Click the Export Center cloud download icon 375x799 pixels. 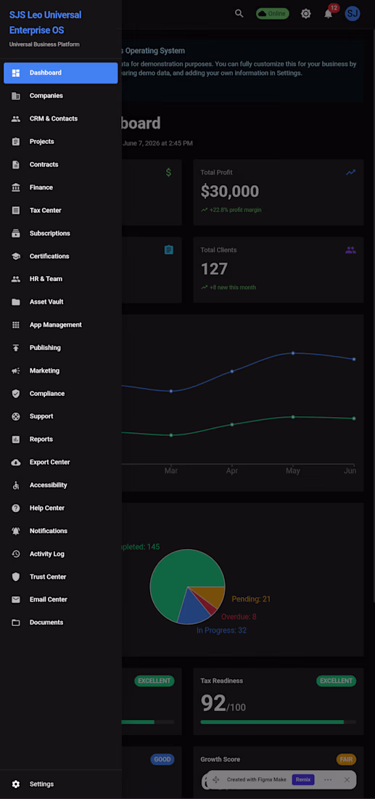(16, 462)
